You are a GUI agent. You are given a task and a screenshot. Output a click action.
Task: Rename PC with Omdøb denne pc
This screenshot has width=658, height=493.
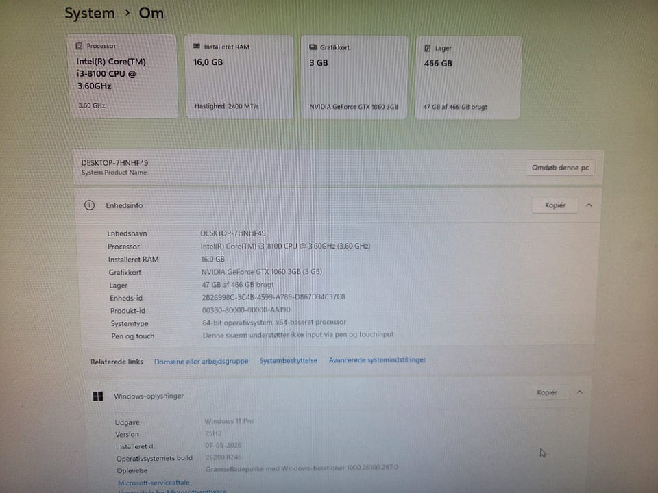pyautogui.click(x=560, y=168)
